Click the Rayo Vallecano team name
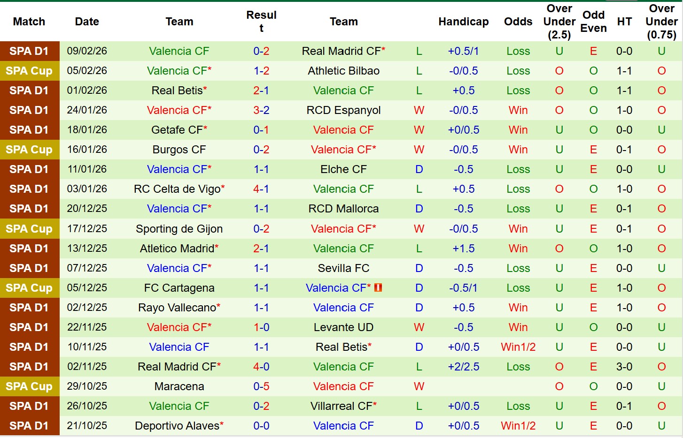The width and height of the screenshot is (683, 438). (x=177, y=308)
